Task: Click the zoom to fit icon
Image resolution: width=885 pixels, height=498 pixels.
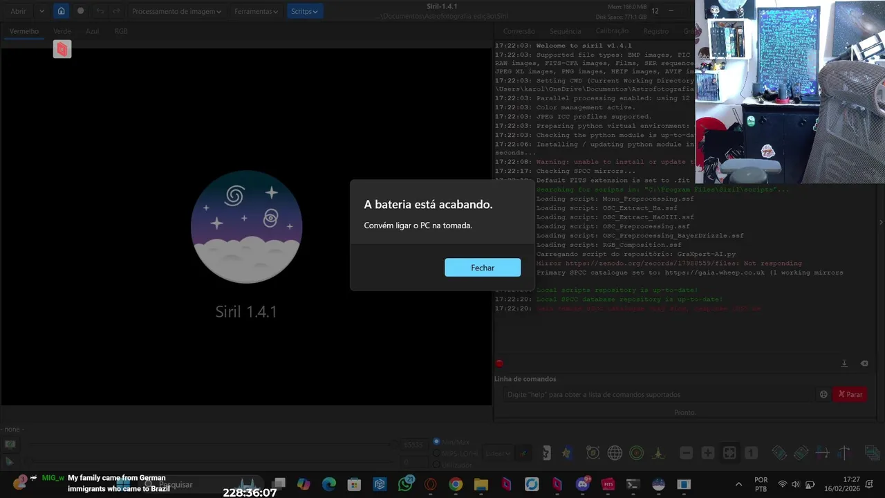Action: click(x=729, y=453)
